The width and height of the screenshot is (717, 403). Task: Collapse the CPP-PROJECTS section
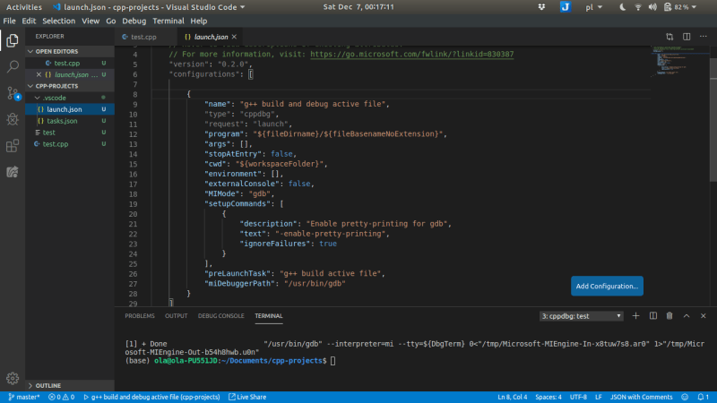(x=70, y=86)
